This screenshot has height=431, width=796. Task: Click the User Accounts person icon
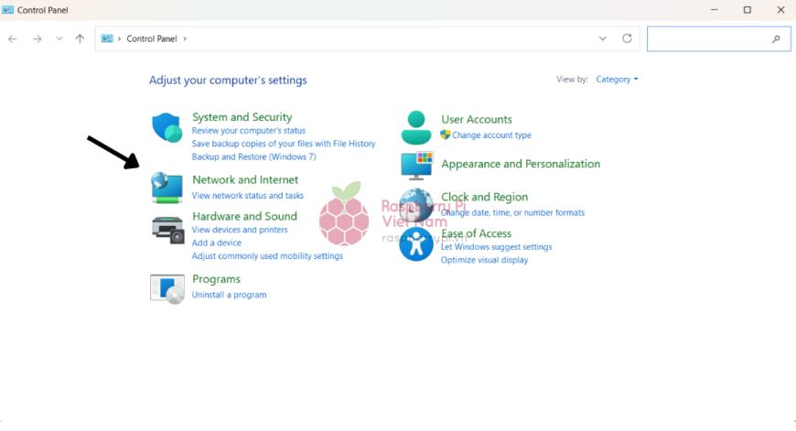[x=416, y=128]
